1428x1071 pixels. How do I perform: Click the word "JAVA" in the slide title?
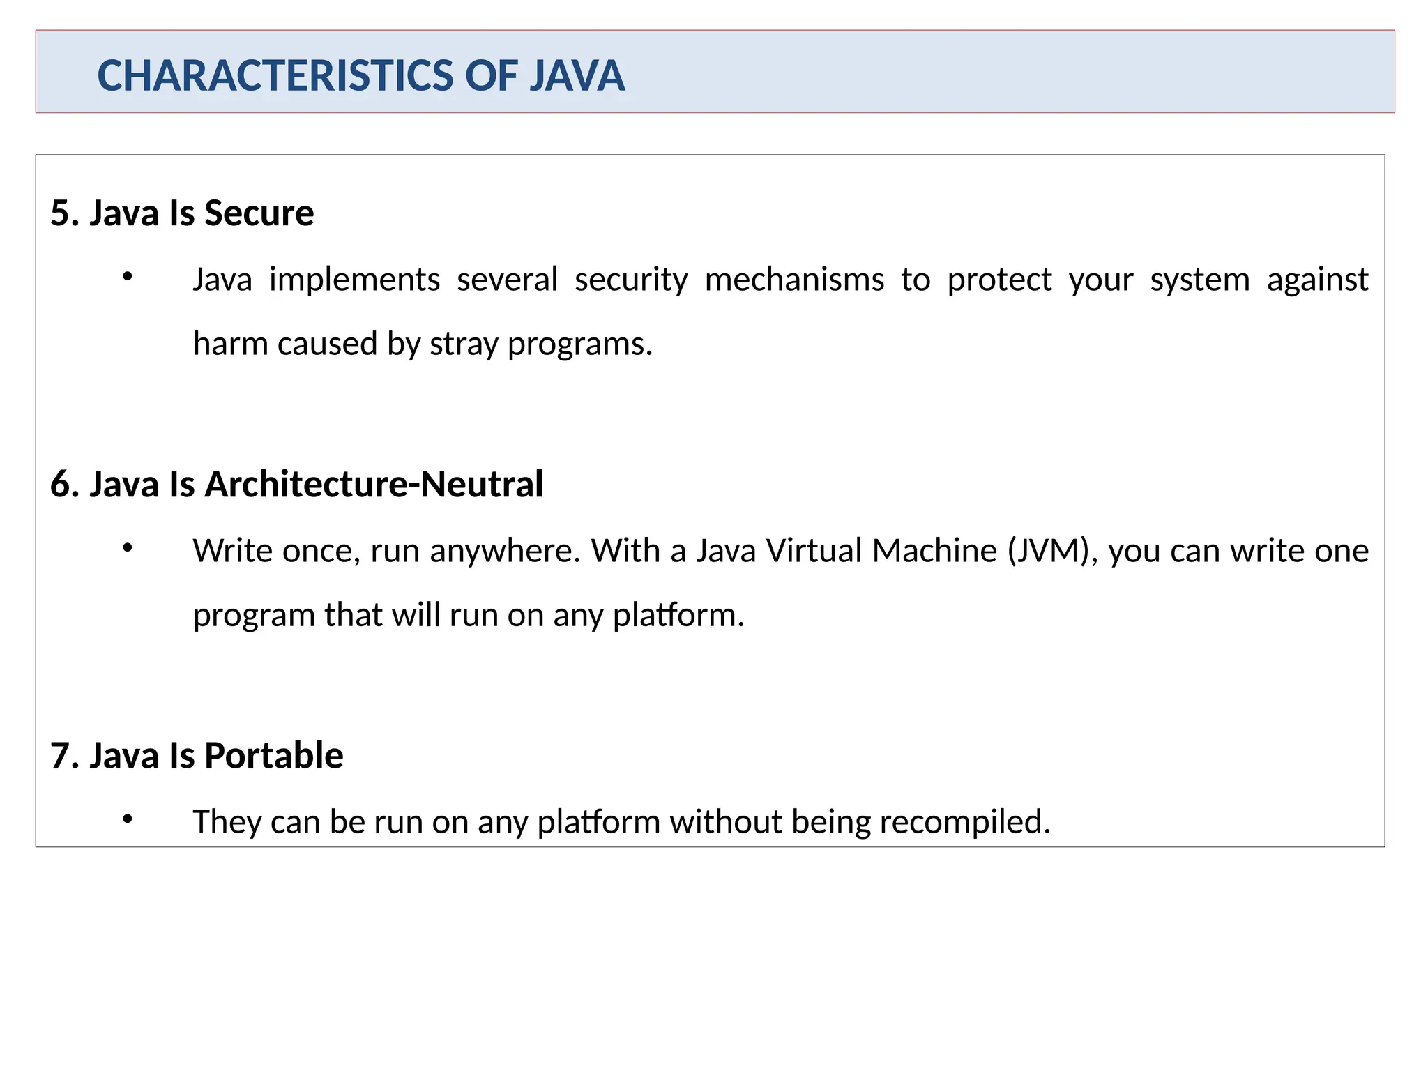tap(577, 75)
